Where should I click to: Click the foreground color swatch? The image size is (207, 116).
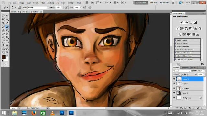click(x=4, y=57)
